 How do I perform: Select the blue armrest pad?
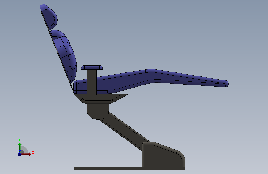point(92,67)
